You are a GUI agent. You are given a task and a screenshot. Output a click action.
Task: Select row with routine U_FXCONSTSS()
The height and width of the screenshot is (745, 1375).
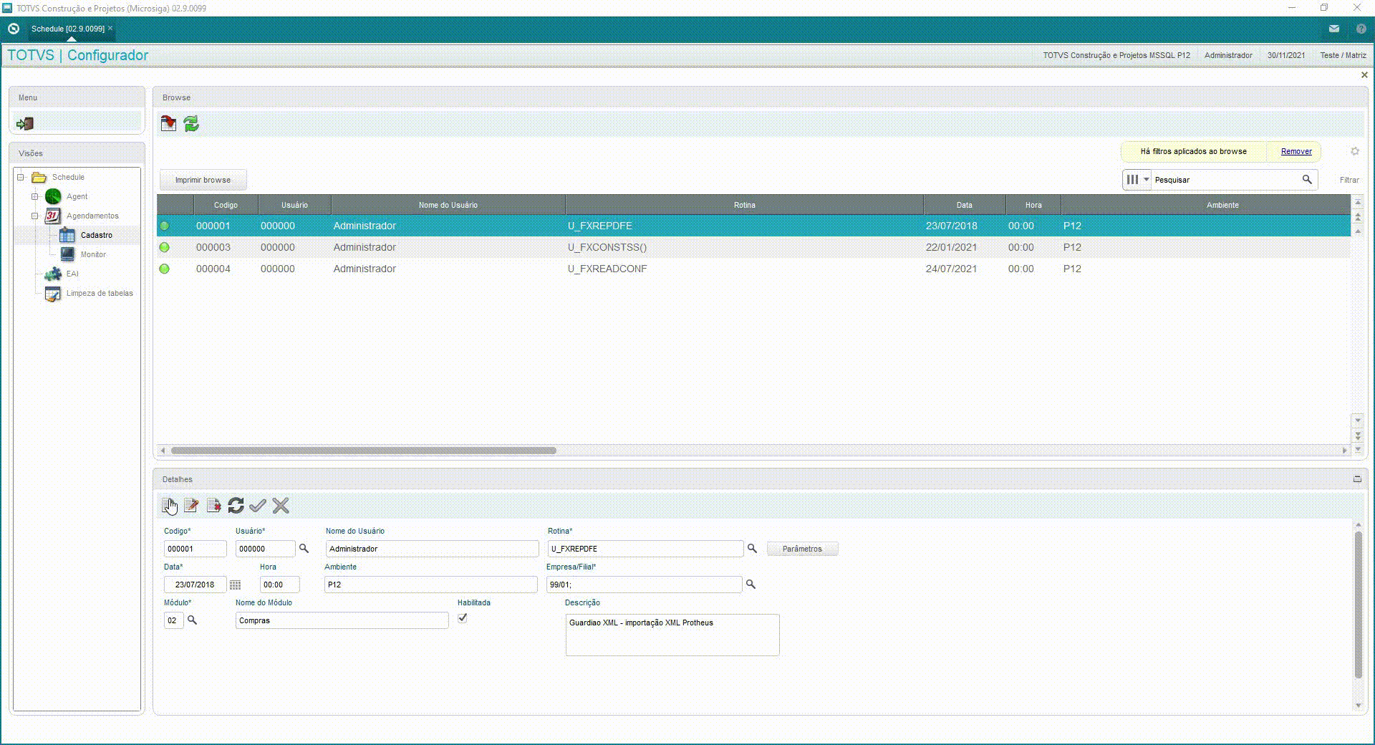click(x=753, y=247)
